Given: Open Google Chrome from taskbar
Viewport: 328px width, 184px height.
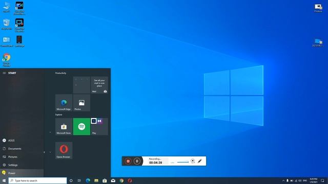Looking at the screenshot, I should pos(121,180).
